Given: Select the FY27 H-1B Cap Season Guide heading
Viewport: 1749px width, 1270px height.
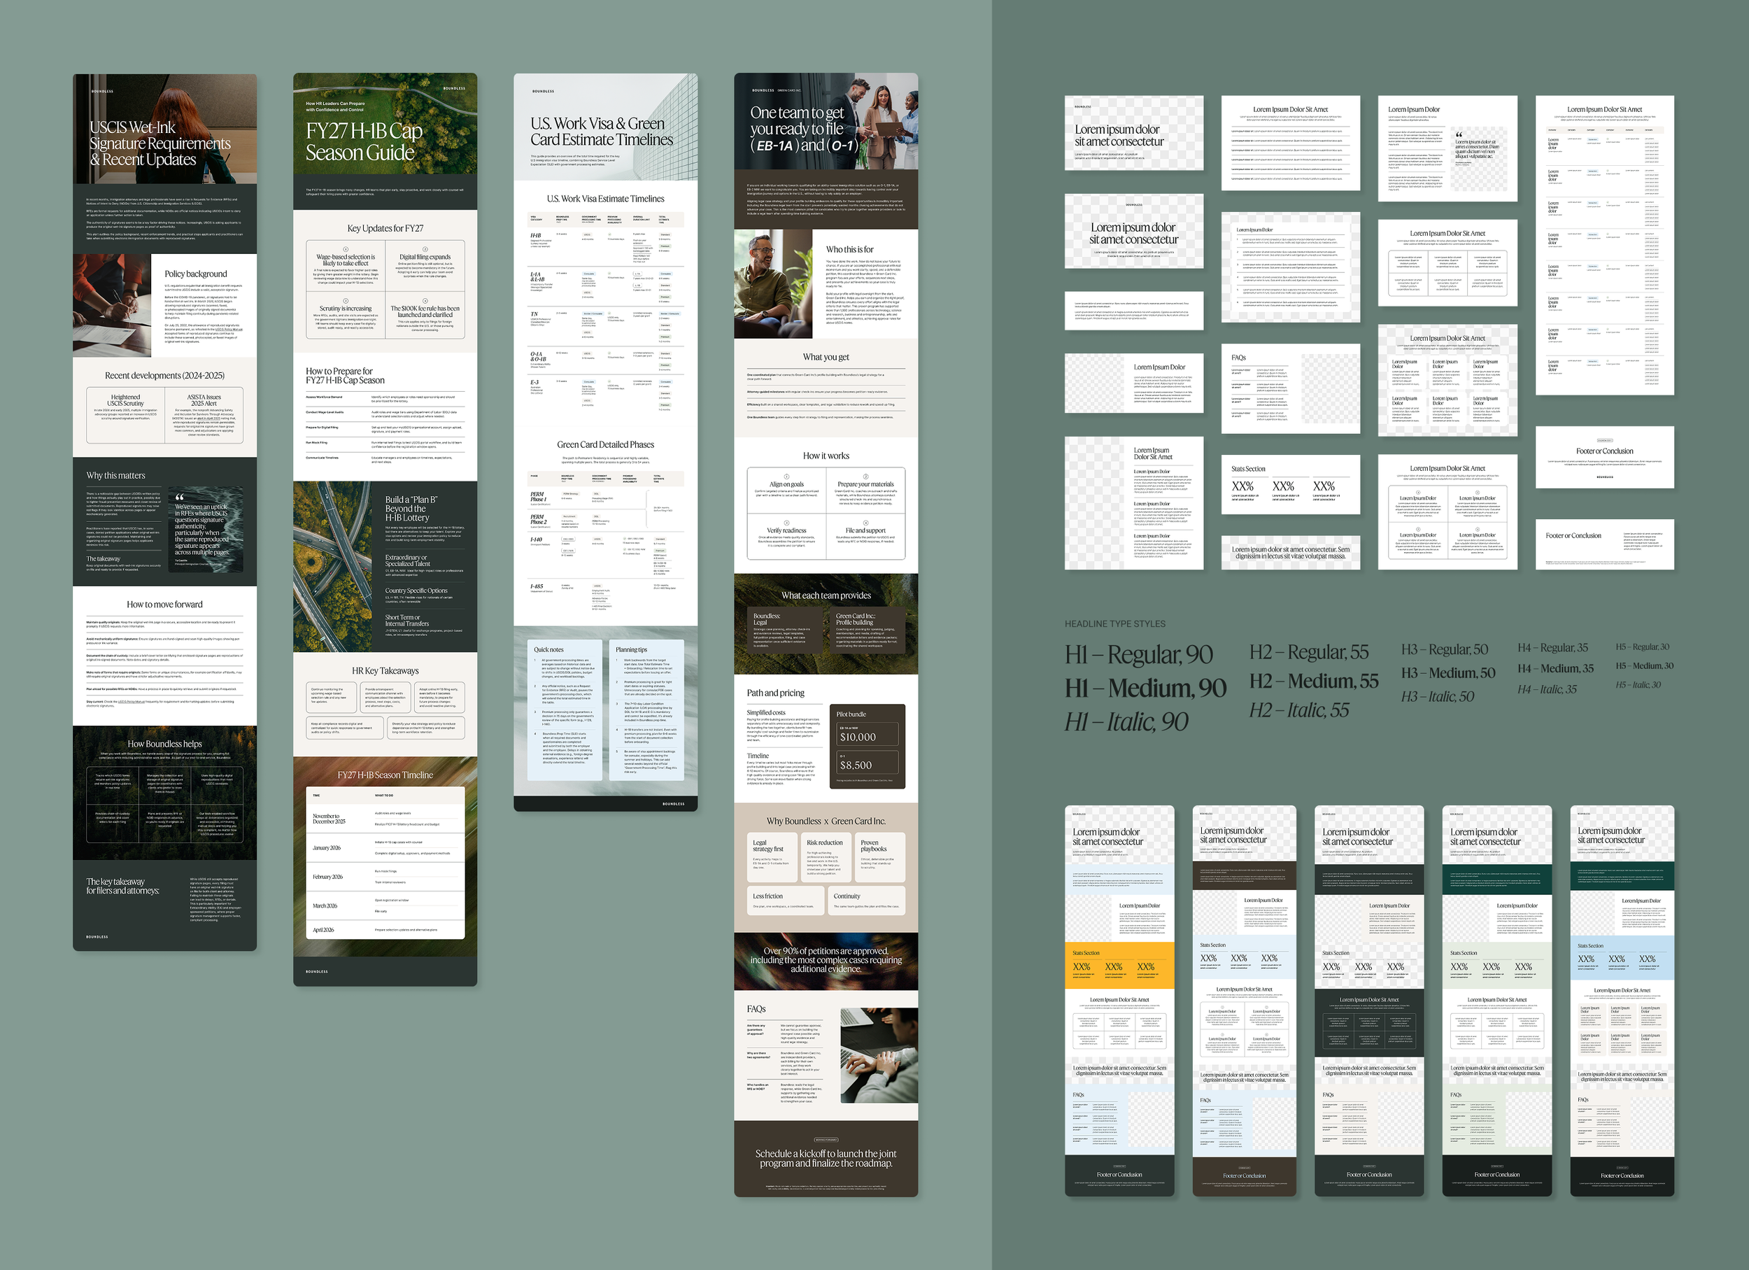Looking at the screenshot, I should click(x=363, y=142).
